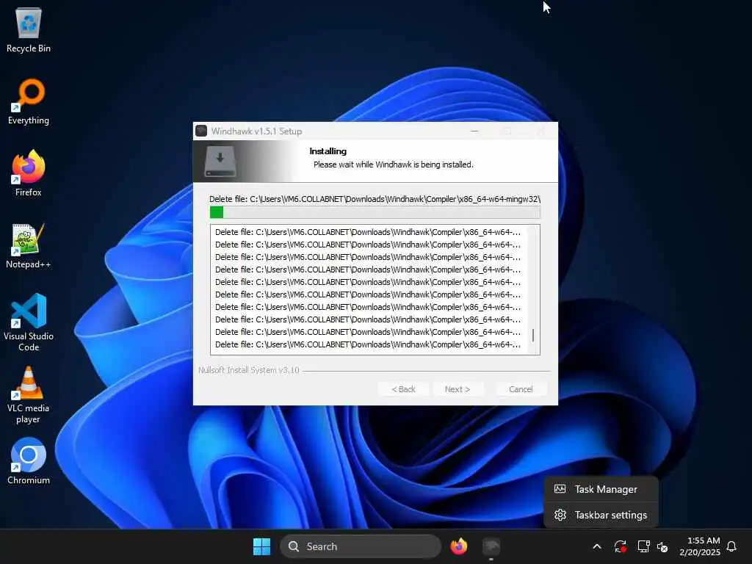Click the 'Please wait while Windhawk is being installed' text
752x564 pixels.
tap(394, 164)
